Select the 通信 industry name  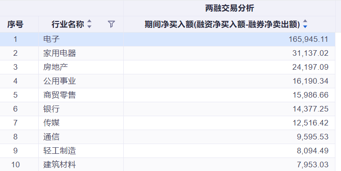point(51,137)
